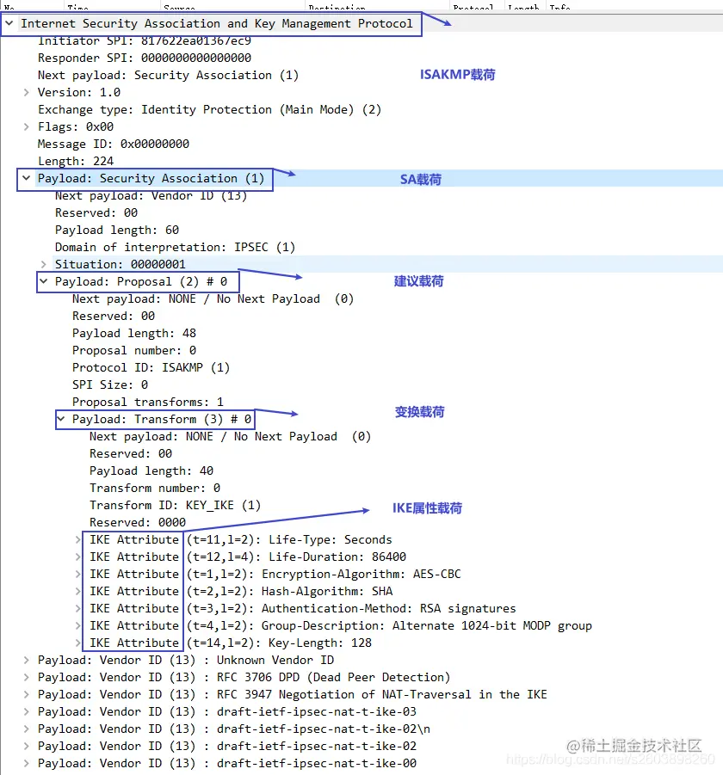Expand IKE Attribute Encryption-Algorithm: AES-CBC
The width and height of the screenshot is (723, 775).
[77, 575]
